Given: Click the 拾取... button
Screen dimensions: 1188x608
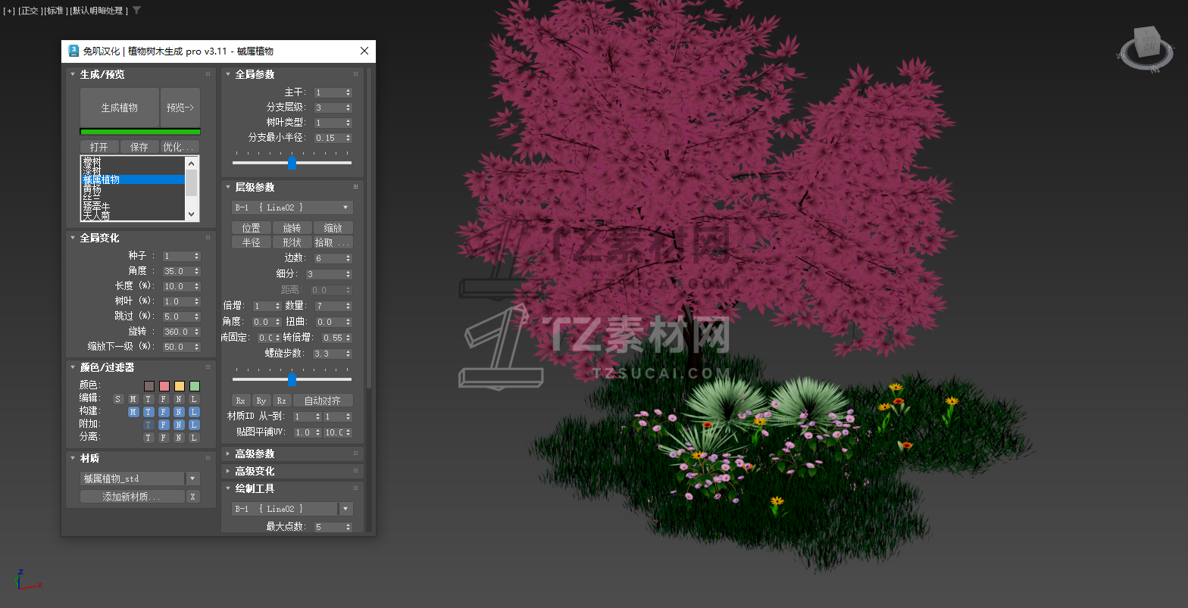Looking at the screenshot, I should (333, 242).
